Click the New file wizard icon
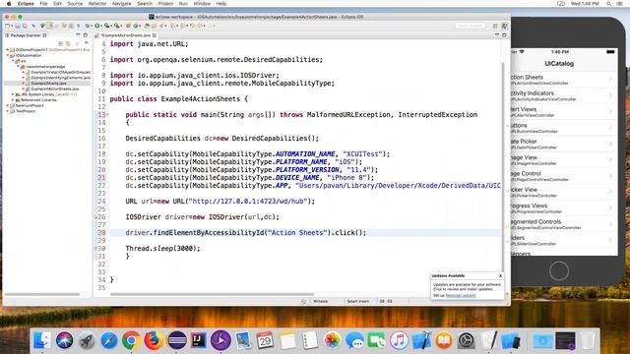 coord(7,26)
